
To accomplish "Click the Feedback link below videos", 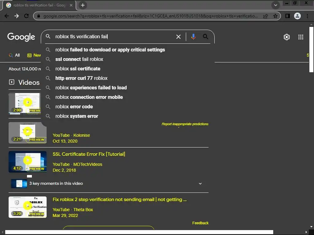I will (x=200, y=223).
